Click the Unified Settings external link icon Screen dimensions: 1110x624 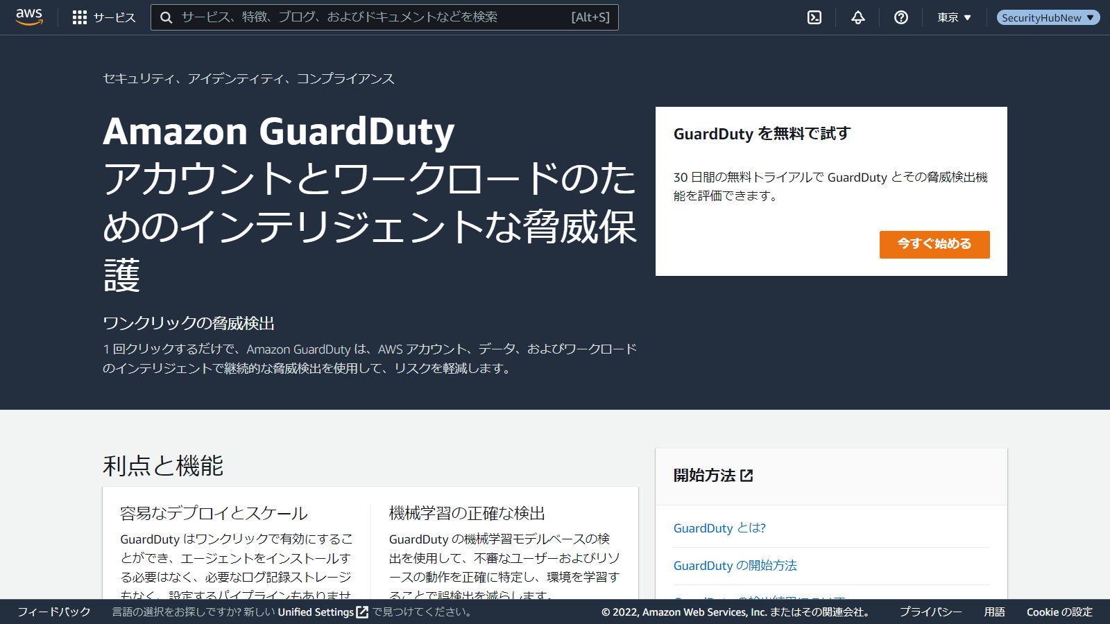click(362, 612)
